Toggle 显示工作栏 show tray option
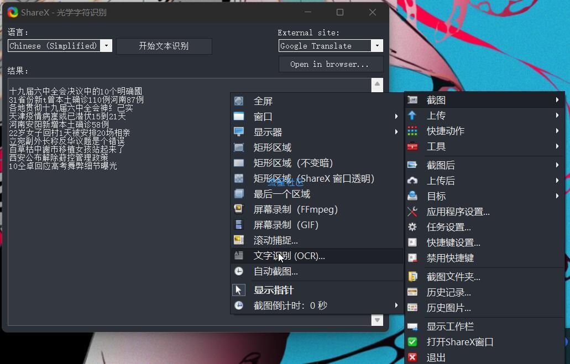Image resolution: width=570 pixels, height=364 pixels. pos(484,326)
